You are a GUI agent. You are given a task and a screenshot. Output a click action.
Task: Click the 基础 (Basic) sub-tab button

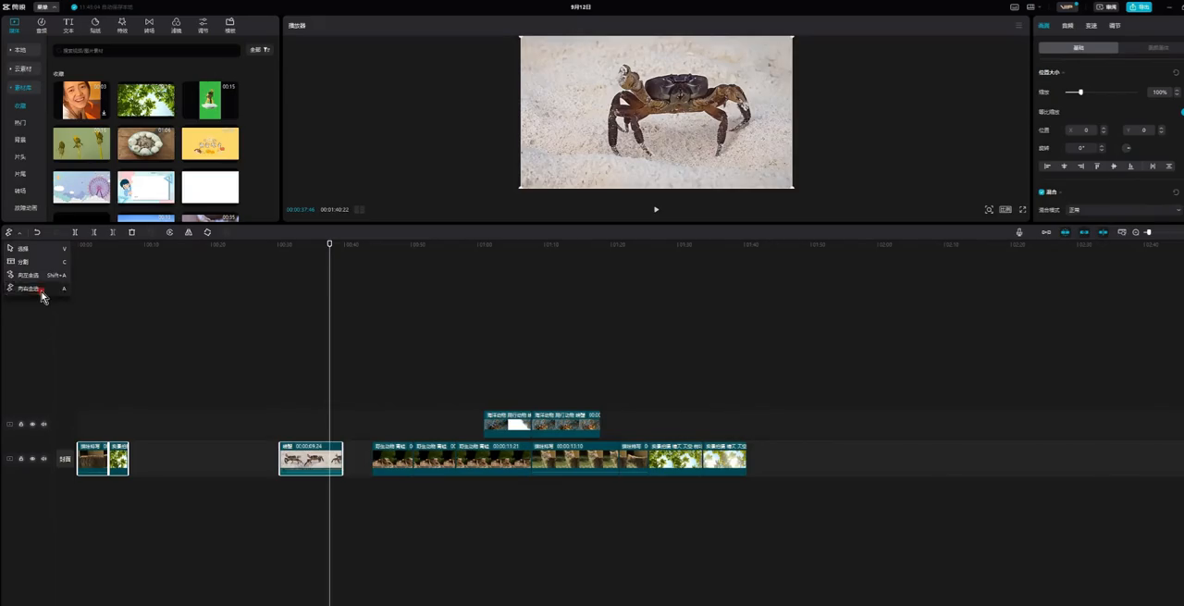1079,47
